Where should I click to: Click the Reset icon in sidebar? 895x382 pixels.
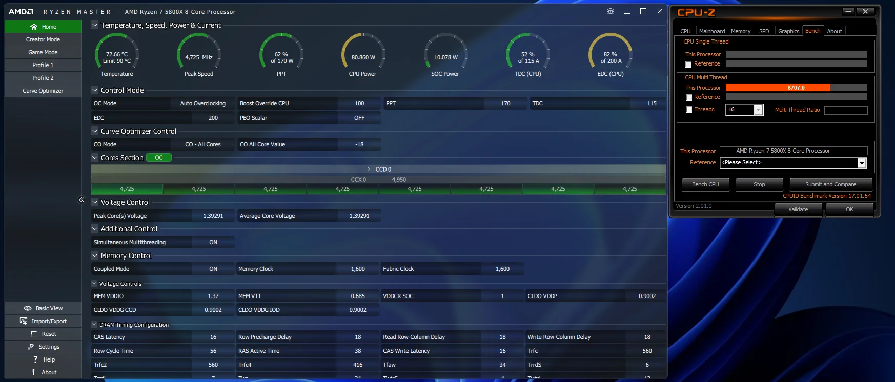pos(34,334)
